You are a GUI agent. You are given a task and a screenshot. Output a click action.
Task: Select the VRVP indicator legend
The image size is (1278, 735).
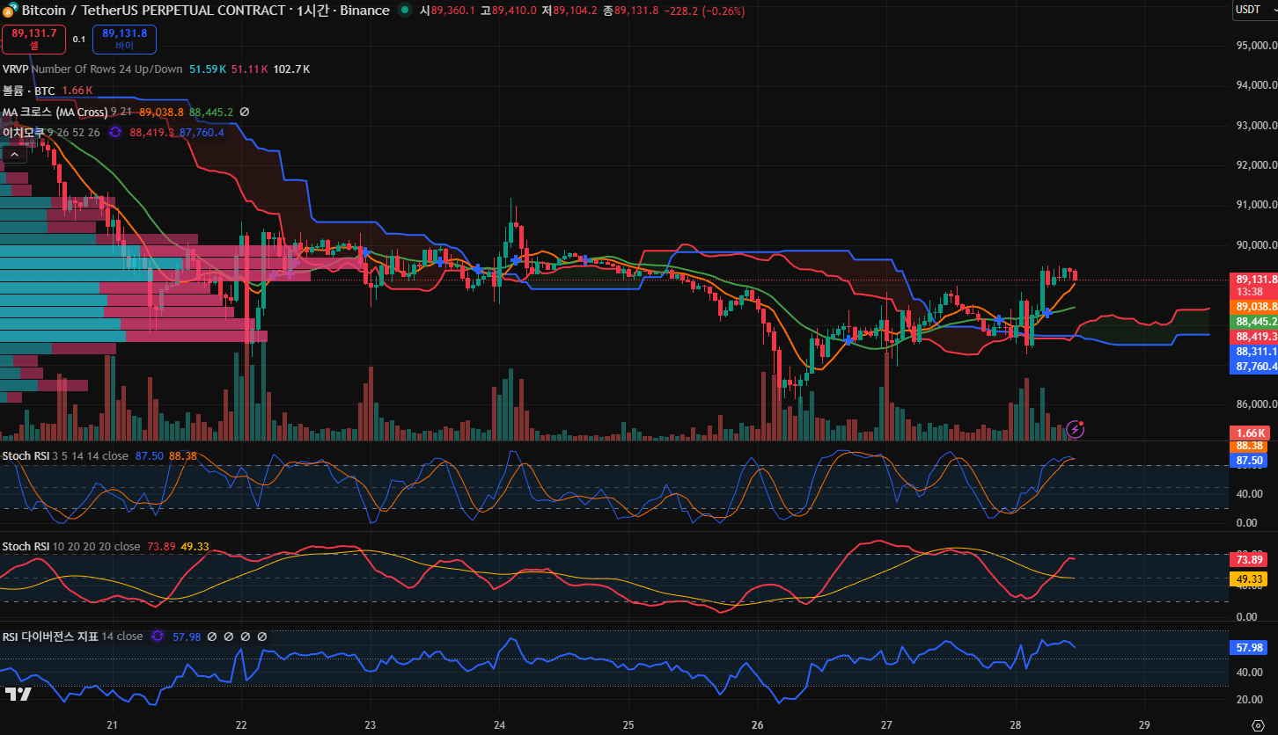[16, 69]
